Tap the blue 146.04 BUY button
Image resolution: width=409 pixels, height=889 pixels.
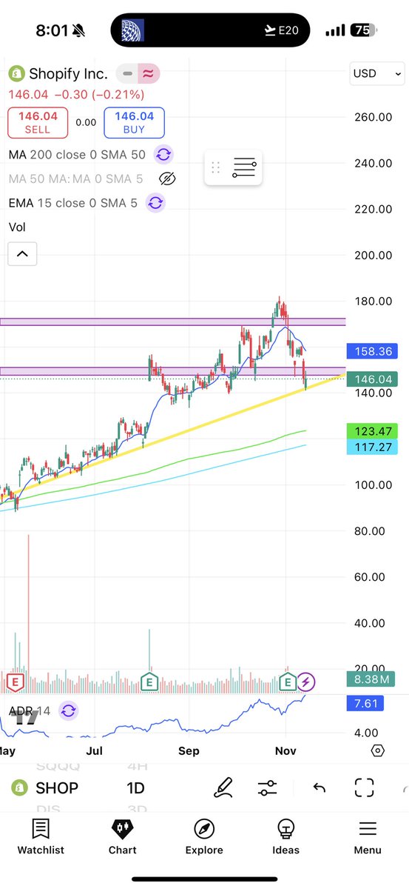134,122
